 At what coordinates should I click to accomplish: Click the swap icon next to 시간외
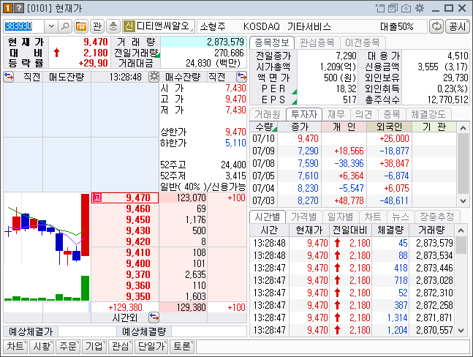[x=154, y=317]
